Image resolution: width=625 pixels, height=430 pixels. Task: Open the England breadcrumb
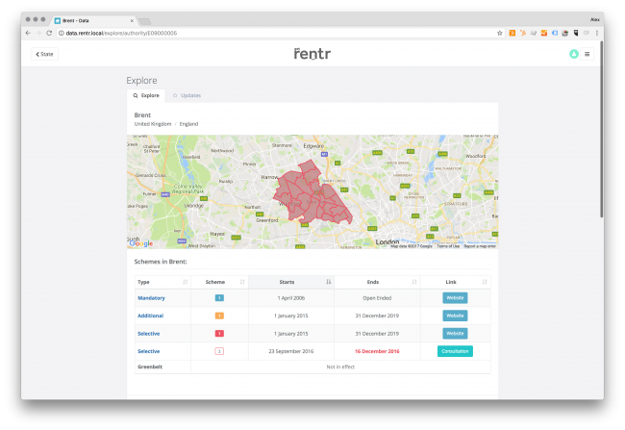click(x=188, y=124)
